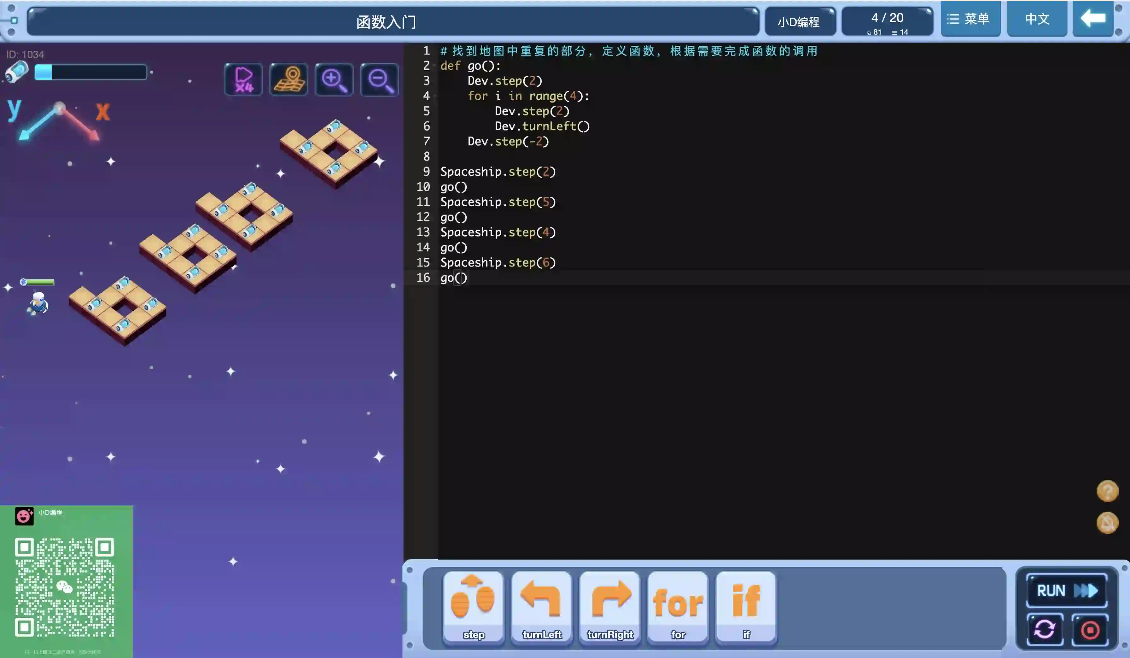The height and width of the screenshot is (658, 1130).
Task: Insert an if statement block
Action: point(746,607)
